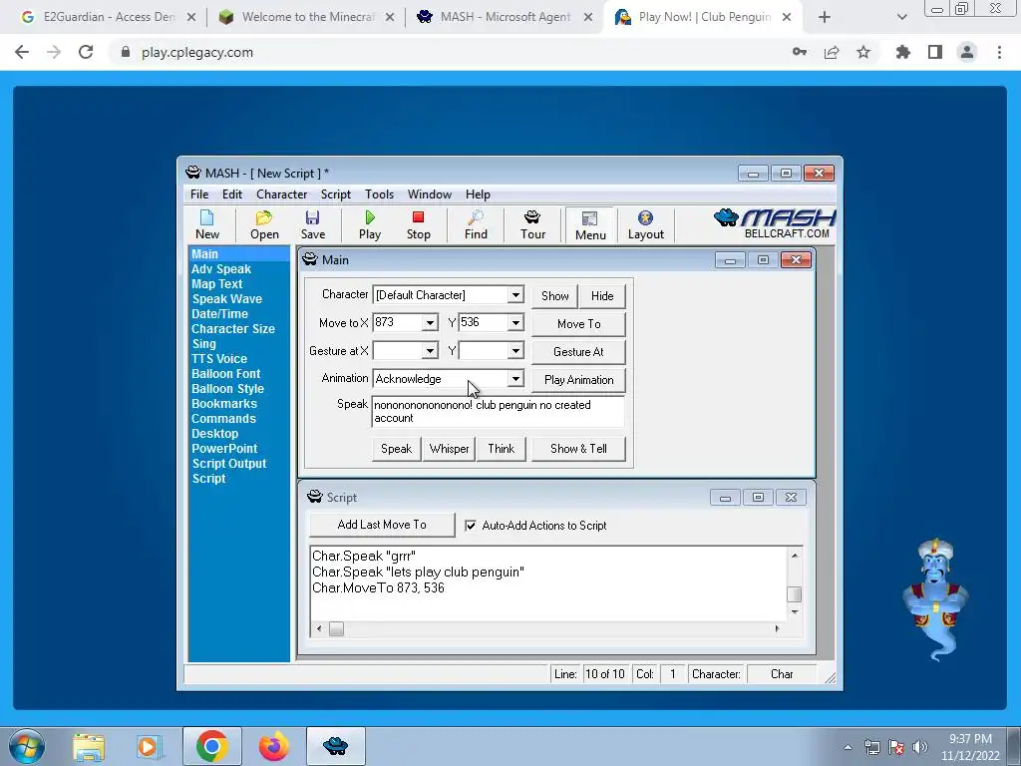
Task: Toggle the Menu panel toolbar button
Action: click(590, 225)
